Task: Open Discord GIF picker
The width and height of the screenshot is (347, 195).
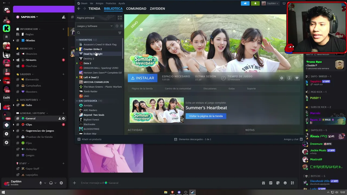Action: click(x=271, y=183)
